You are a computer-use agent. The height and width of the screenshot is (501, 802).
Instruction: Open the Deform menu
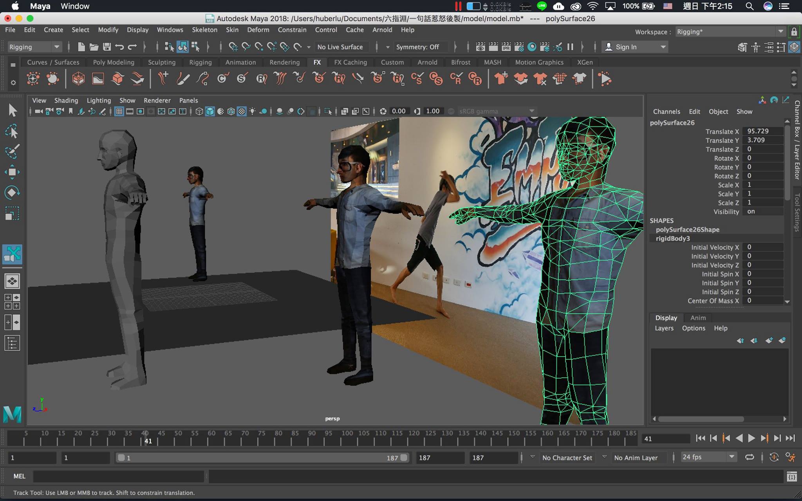point(258,30)
